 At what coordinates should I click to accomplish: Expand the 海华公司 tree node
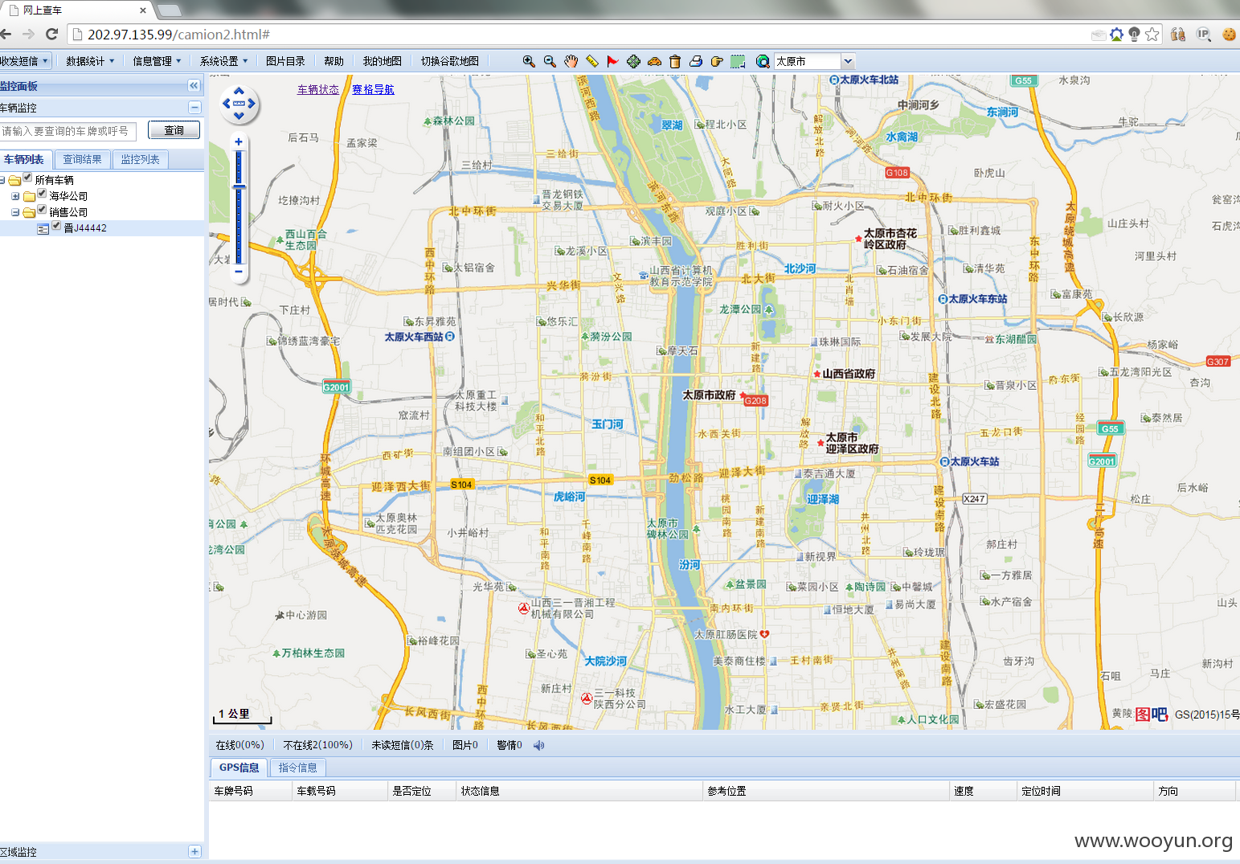click(15, 196)
